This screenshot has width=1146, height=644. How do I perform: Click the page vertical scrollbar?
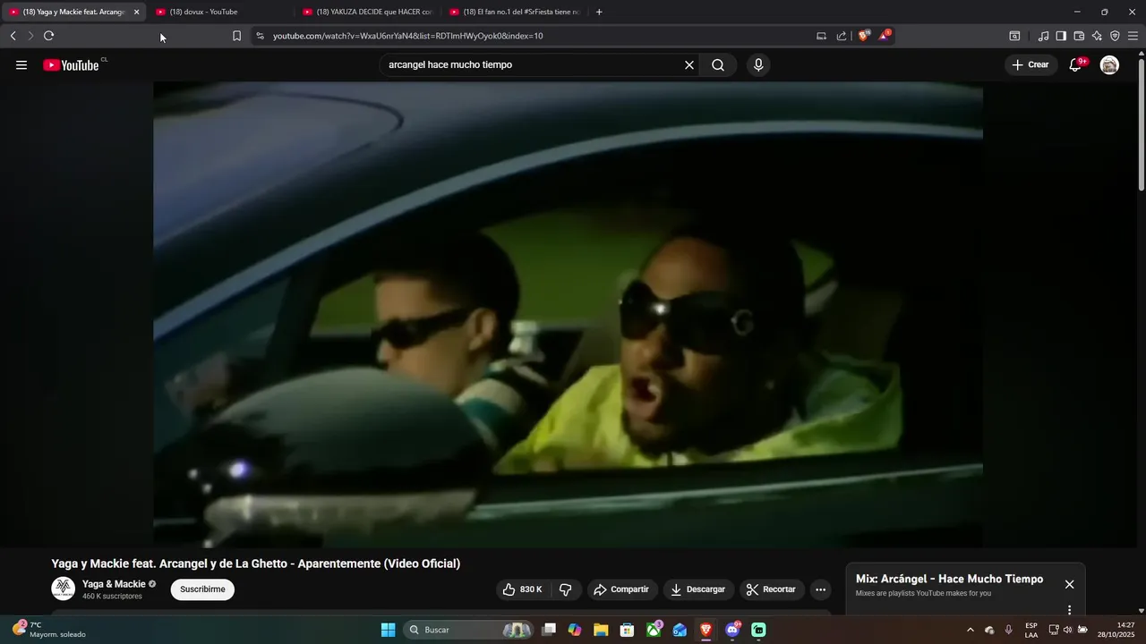pos(1141,125)
